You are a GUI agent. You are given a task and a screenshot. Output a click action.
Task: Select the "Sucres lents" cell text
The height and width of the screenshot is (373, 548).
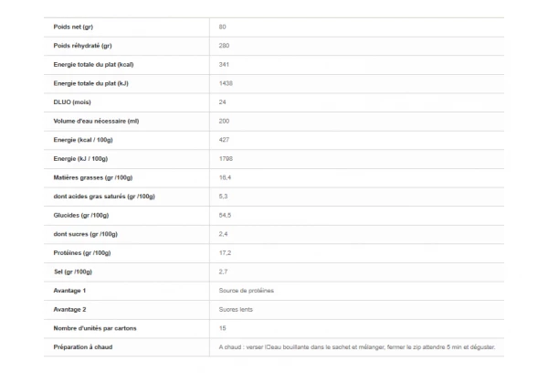[237, 309]
